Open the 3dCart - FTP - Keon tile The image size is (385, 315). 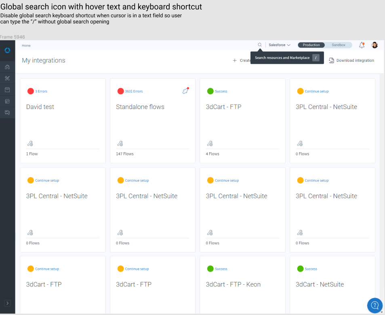[x=233, y=284]
